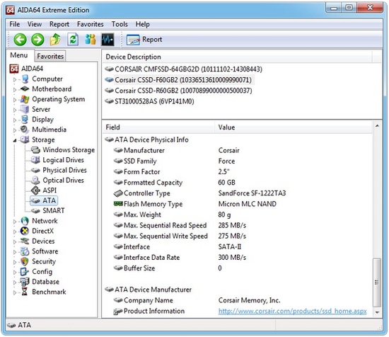Open the waveform monitor icon in toolbar
Viewport: 389px width, 337px height.
[108, 40]
